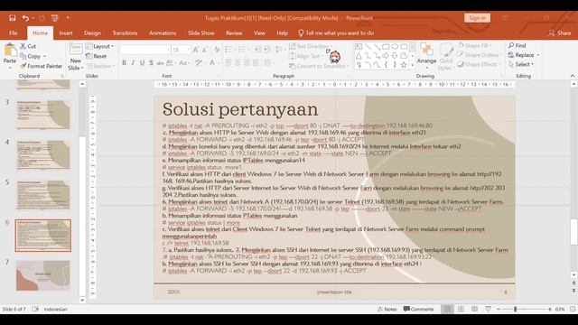
Task: Collapse the ribbon
Action: 572,76
